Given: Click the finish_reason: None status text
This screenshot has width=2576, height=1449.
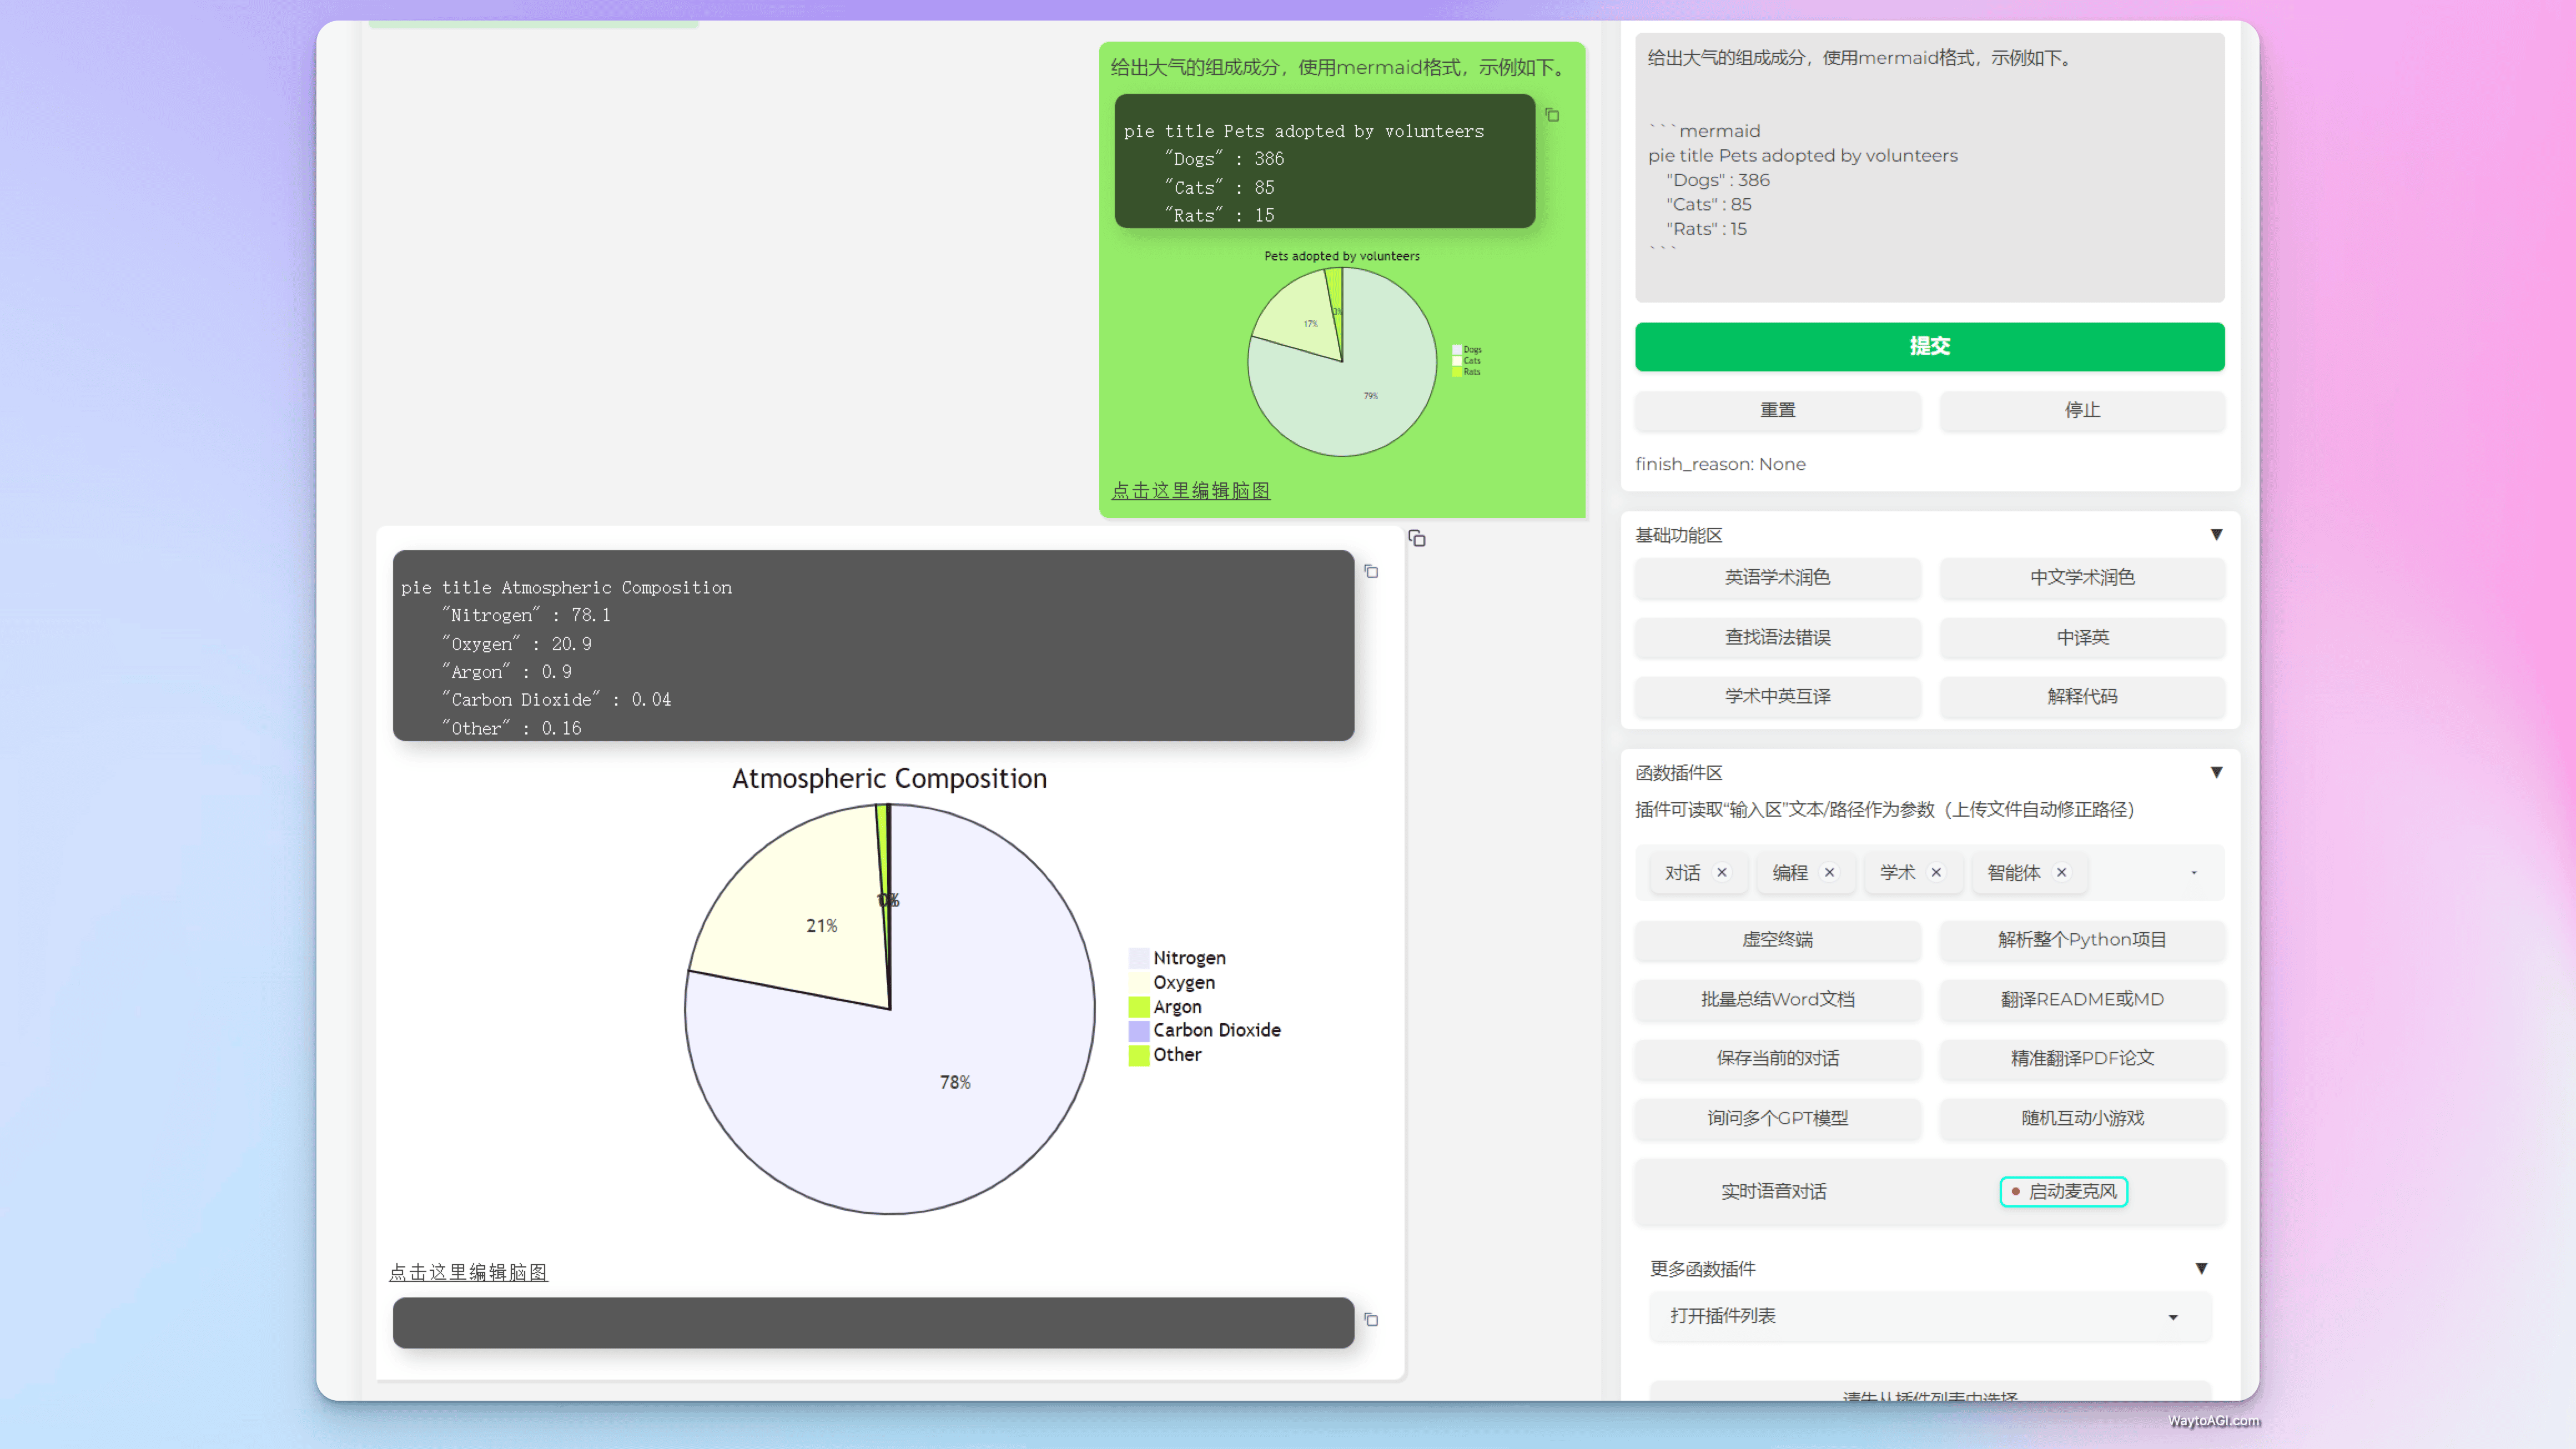Looking at the screenshot, I should pos(1720,464).
